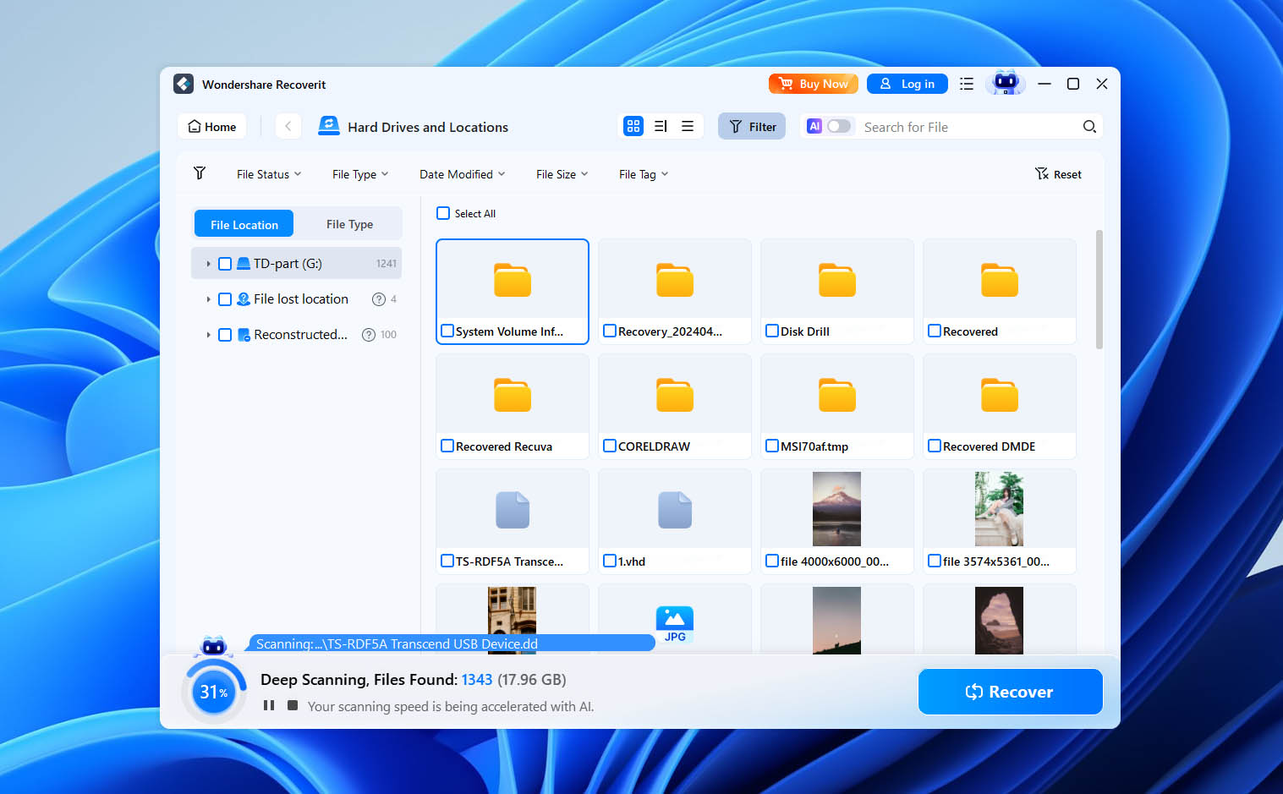Toggle the AI search switch
Image resolution: width=1283 pixels, height=794 pixels.
pos(838,126)
